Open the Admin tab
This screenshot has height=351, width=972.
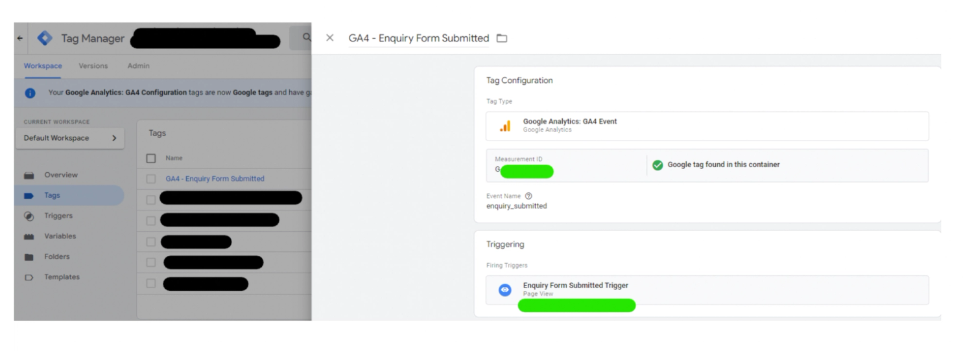coord(138,65)
